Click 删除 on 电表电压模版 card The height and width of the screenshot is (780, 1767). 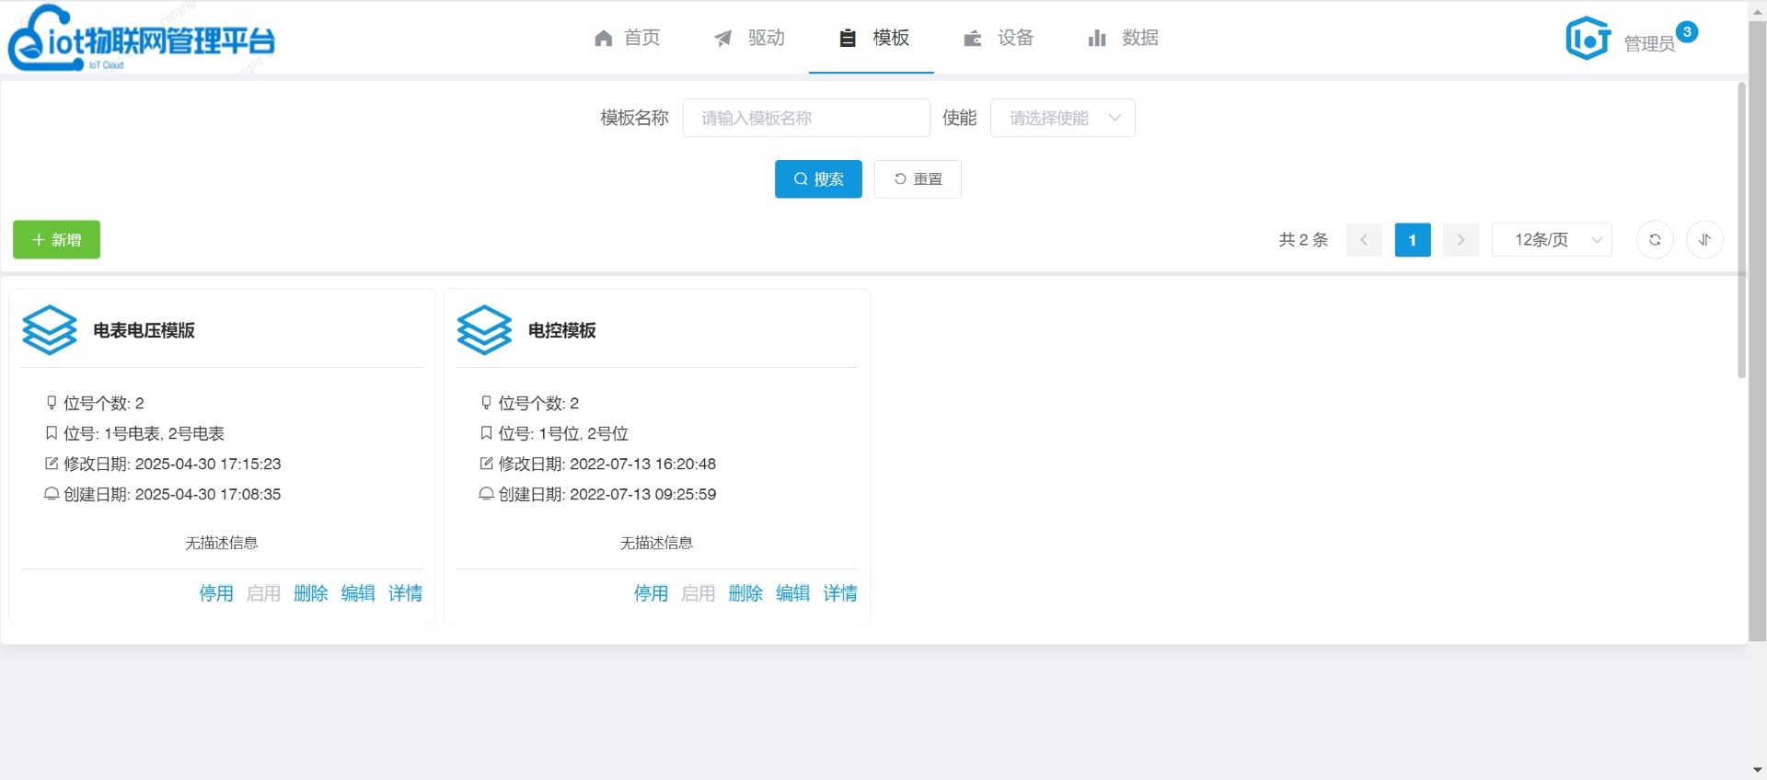pos(311,593)
